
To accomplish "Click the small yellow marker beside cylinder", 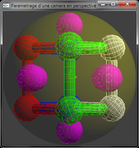I will [76, 77].
